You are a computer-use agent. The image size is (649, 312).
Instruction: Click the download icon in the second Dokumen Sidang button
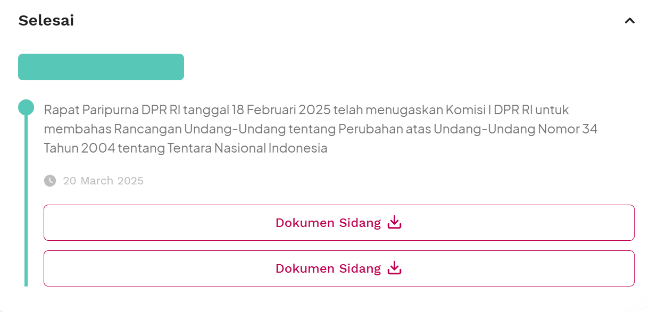394,268
